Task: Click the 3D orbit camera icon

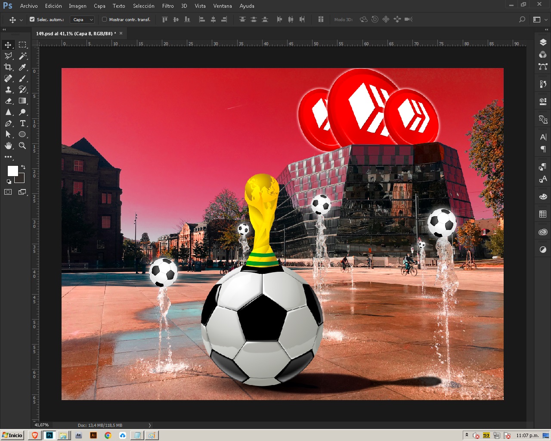Action: [x=364, y=19]
